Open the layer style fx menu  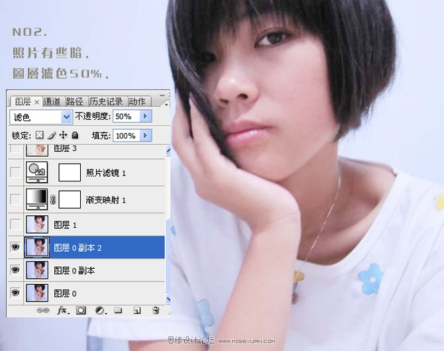[x=62, y=311]
